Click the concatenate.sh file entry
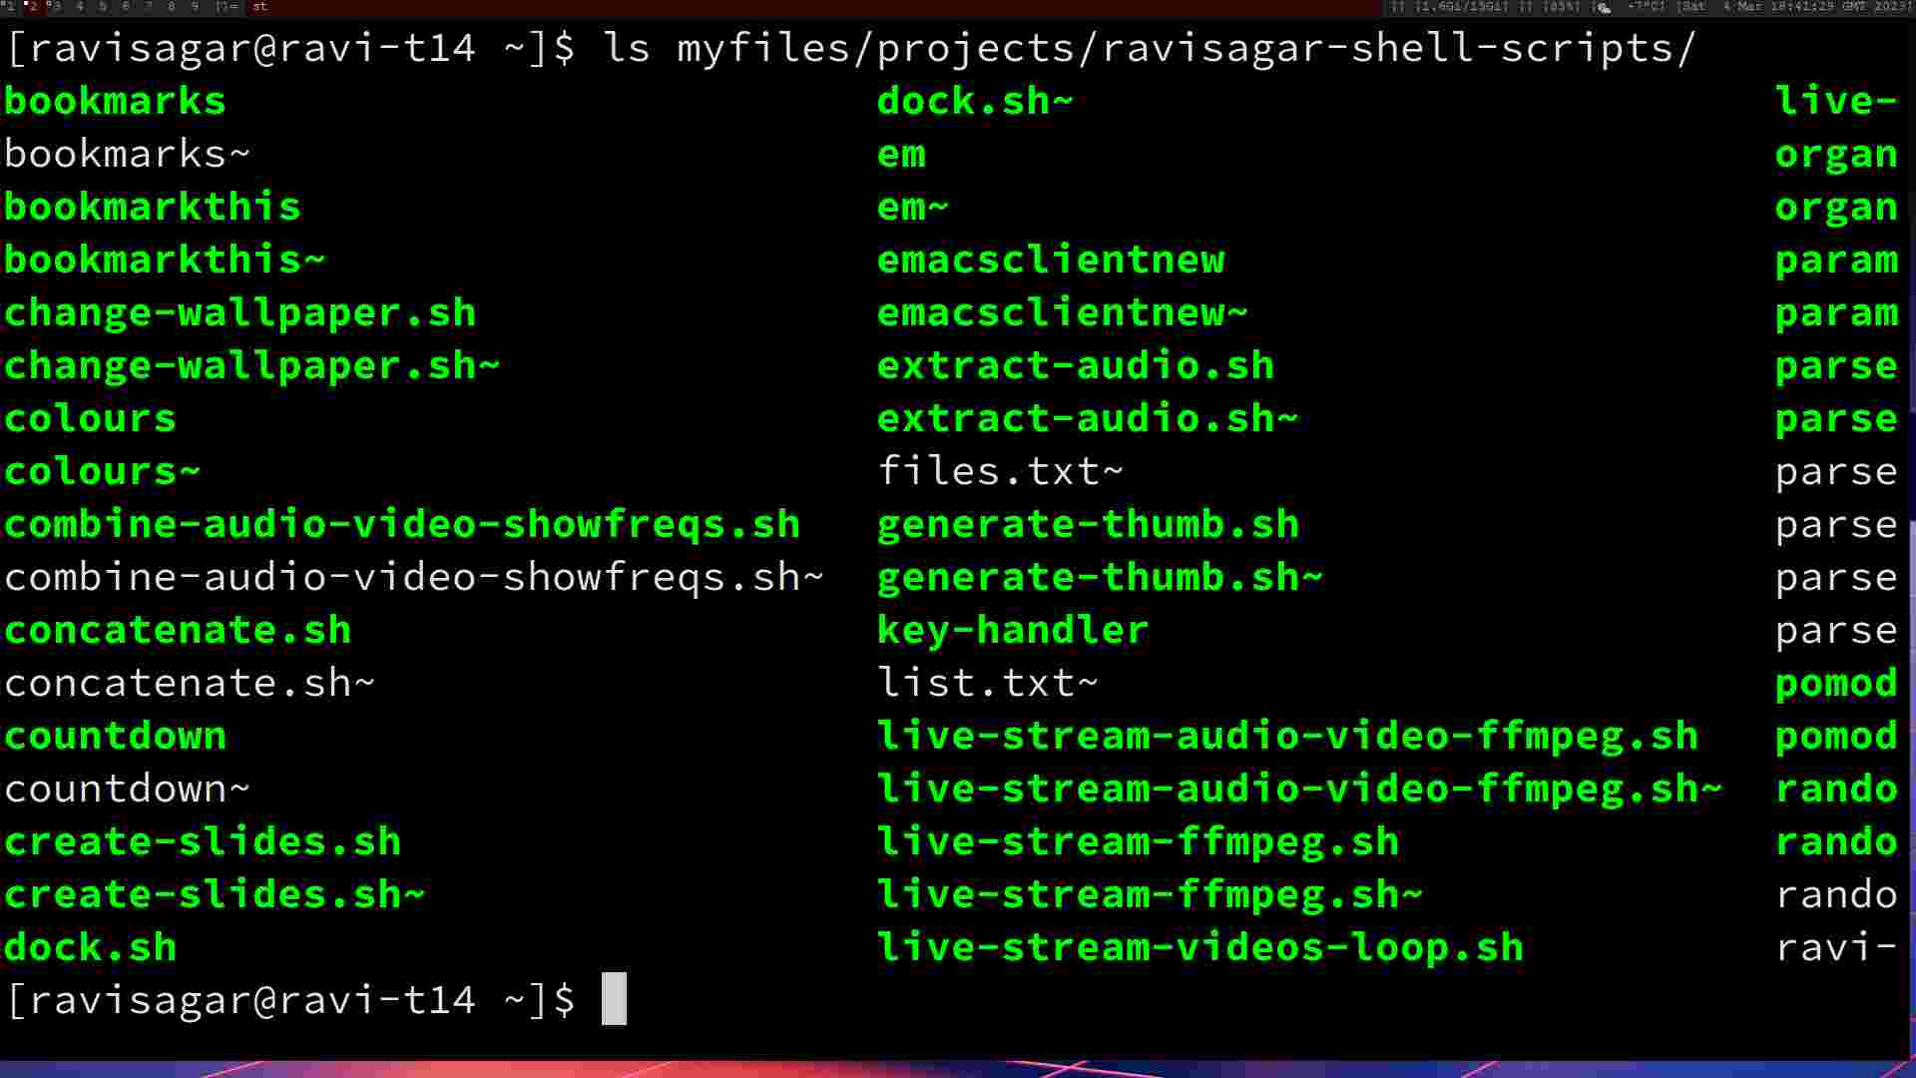Screen dimensions: 1916x1078 [177, 629]
